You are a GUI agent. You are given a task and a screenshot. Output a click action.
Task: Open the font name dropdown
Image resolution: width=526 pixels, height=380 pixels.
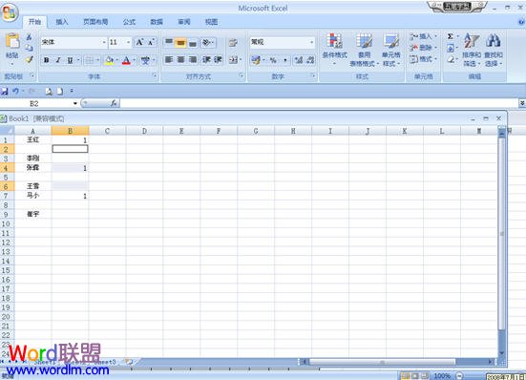pyautogui.click(x=104, y=42)
